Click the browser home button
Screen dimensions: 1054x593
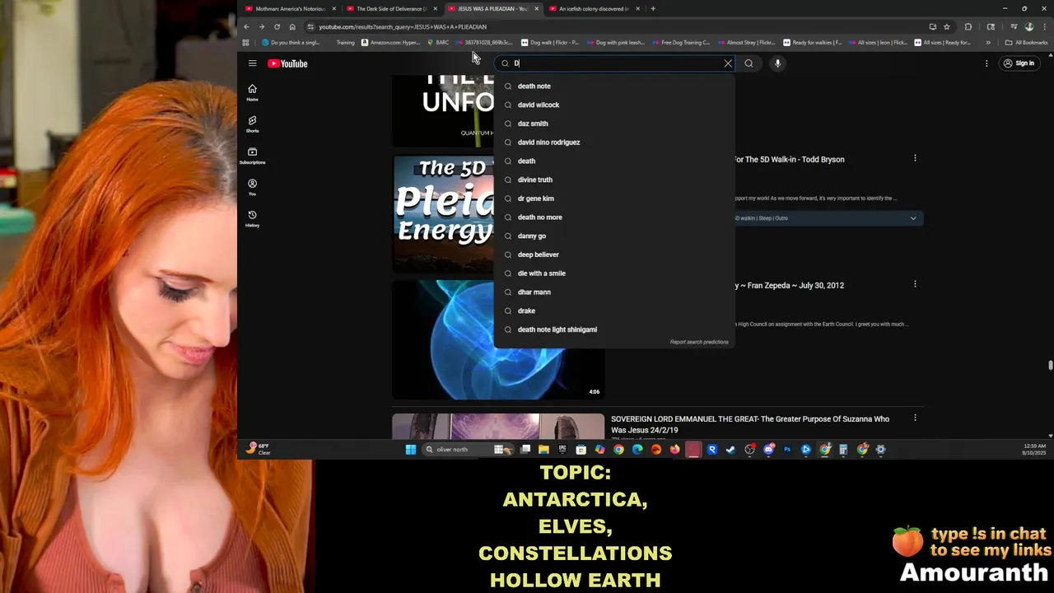point(292,26)
